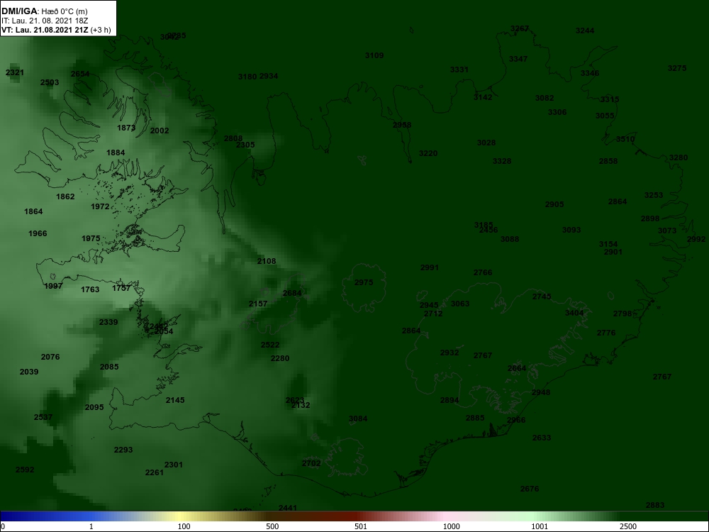Select the map value 1884
709x532 pixels.
point(116,153)
